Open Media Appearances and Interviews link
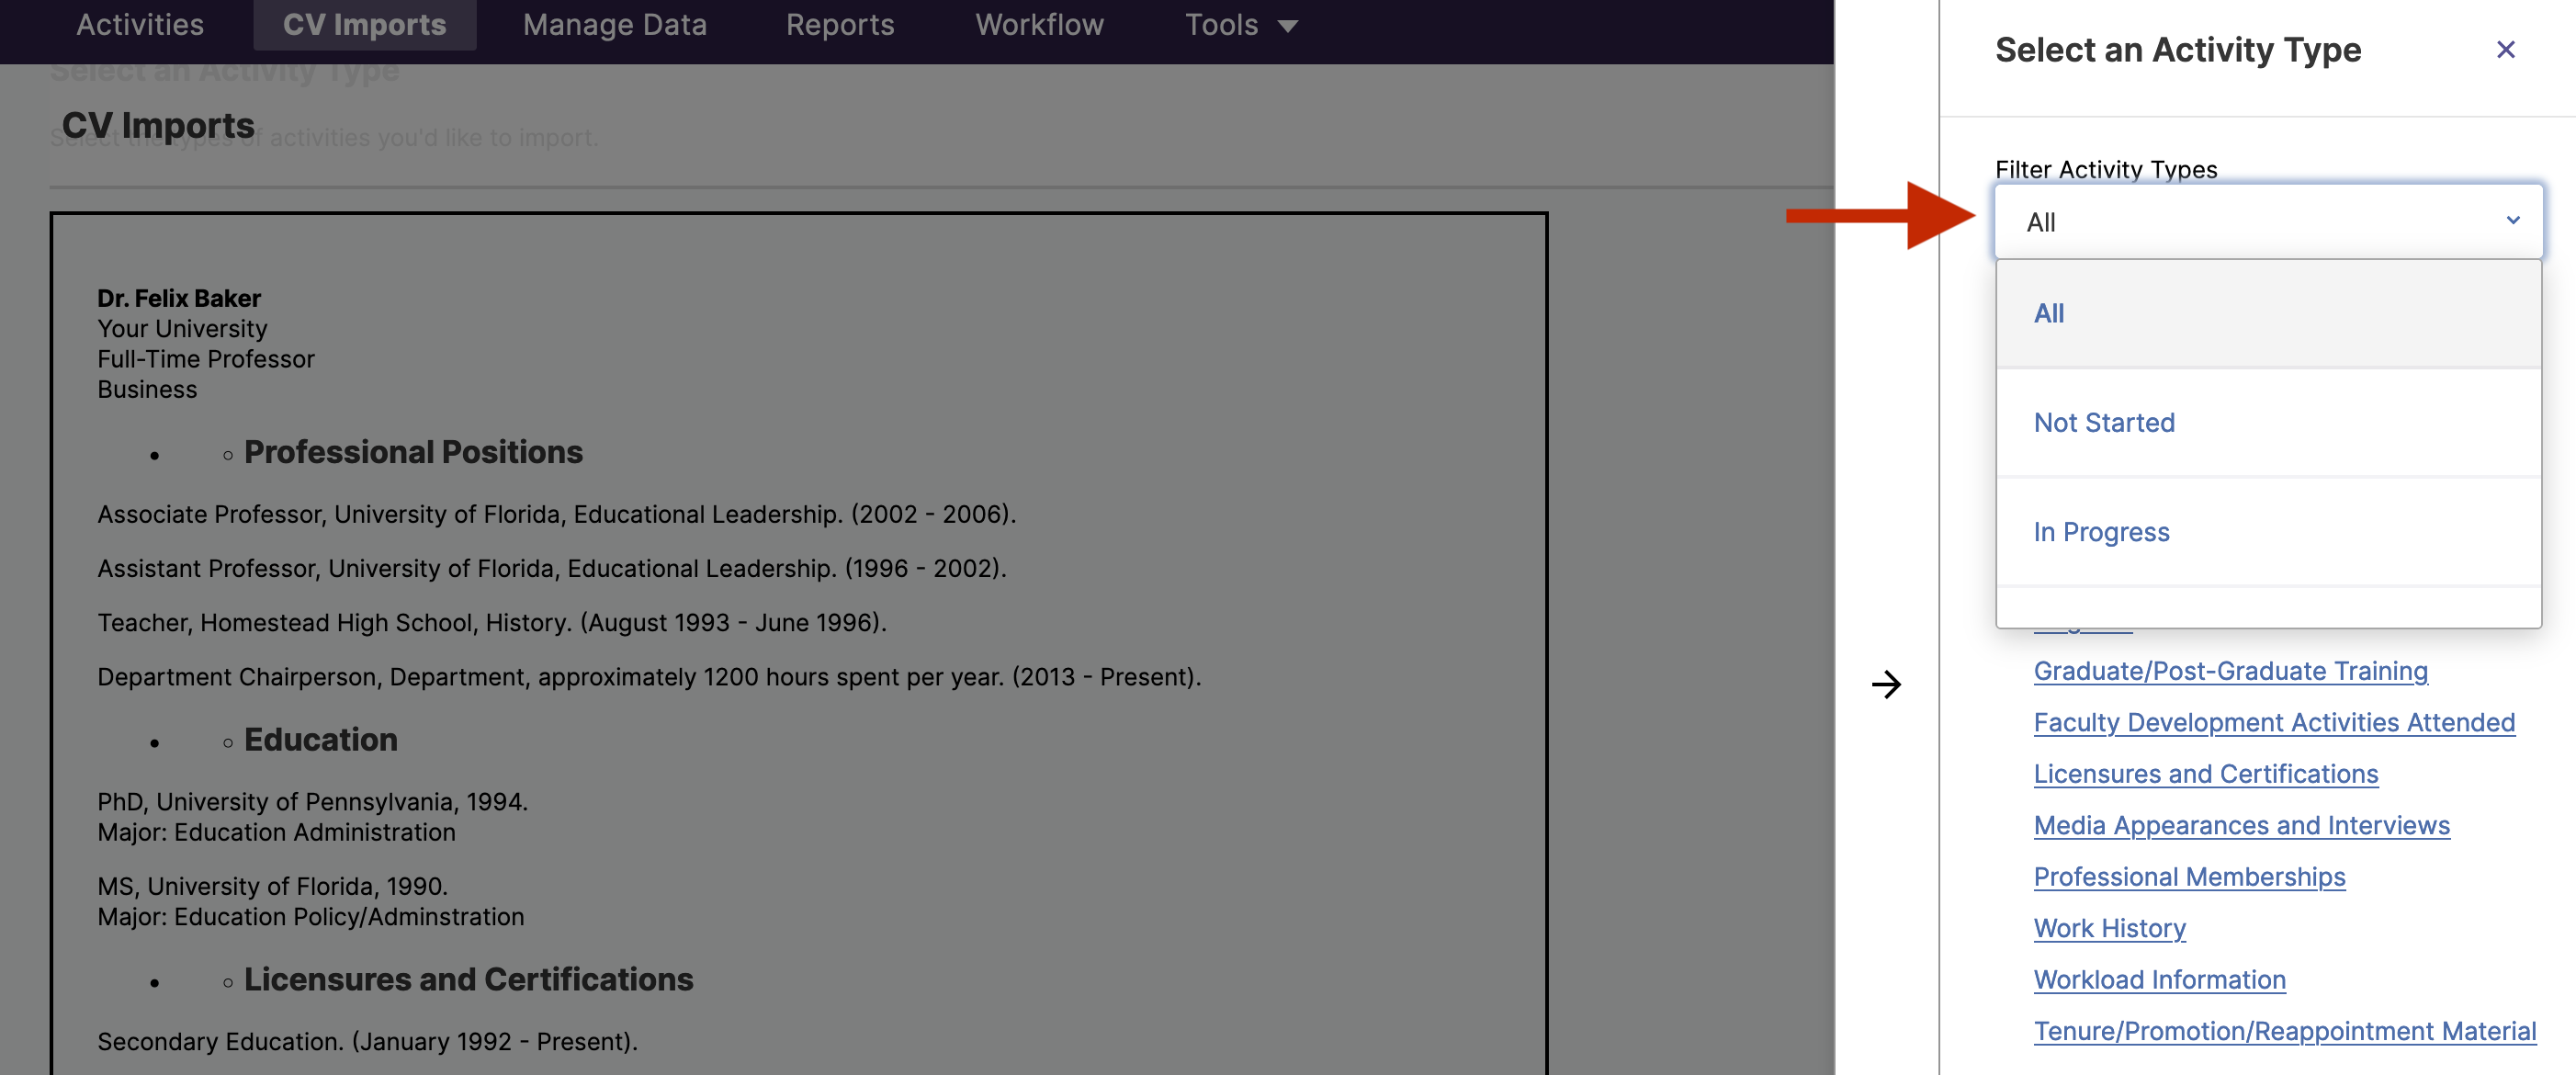Screen dimensions: 2576x1075 pos(2241,825)
